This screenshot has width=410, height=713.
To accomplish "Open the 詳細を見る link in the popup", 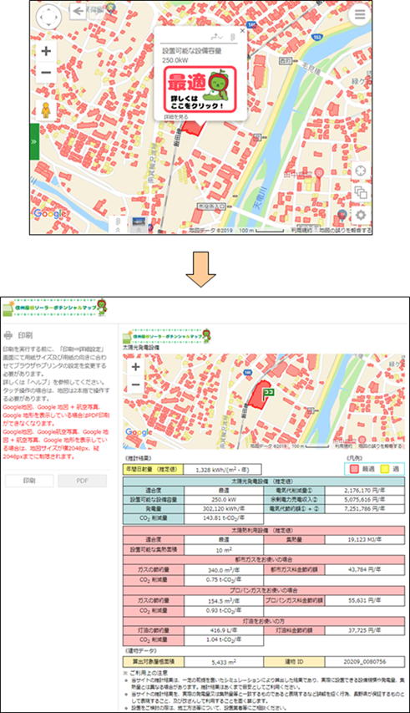I will point(176,117).
